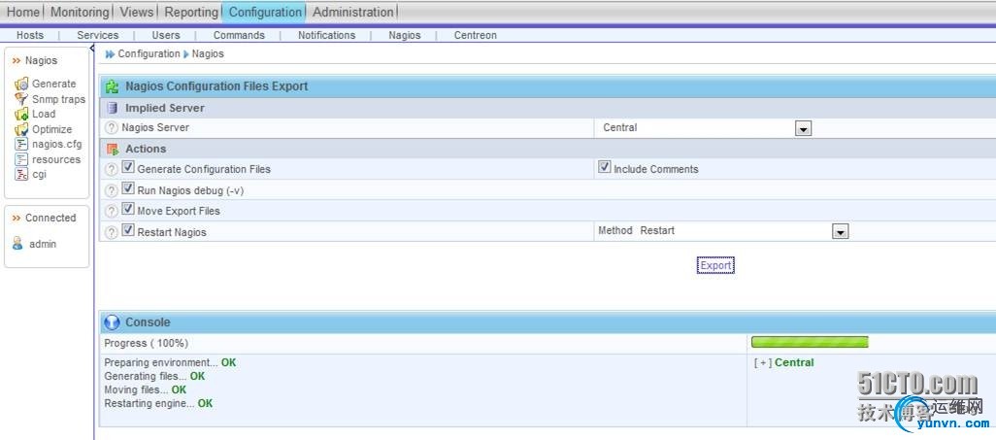Click the nagios.cfg file icon

[21, 145]
